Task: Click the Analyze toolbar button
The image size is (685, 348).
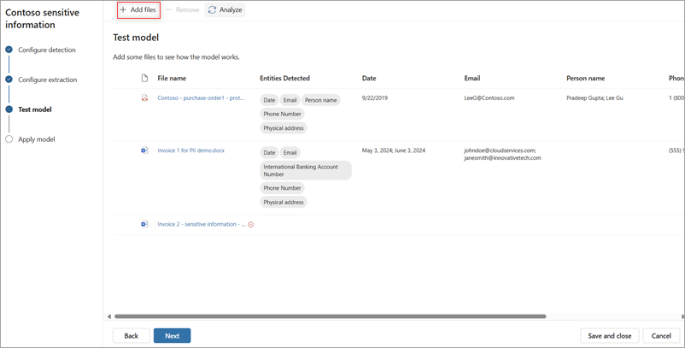Action: click(225, 9)
